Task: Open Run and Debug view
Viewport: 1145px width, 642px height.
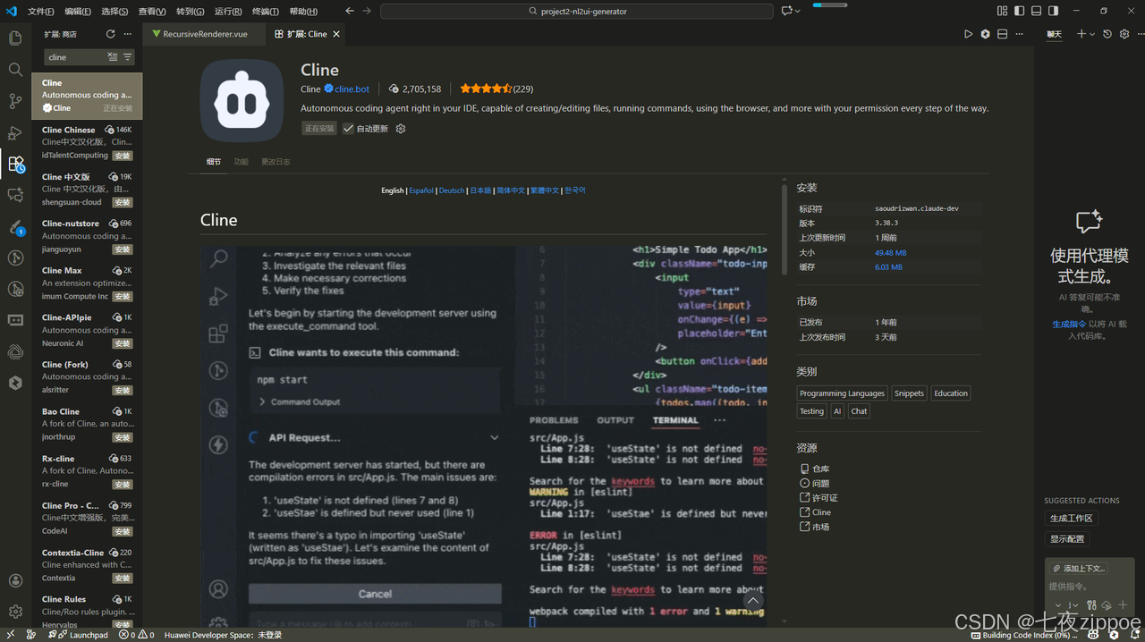Action: tap(15, 132)
